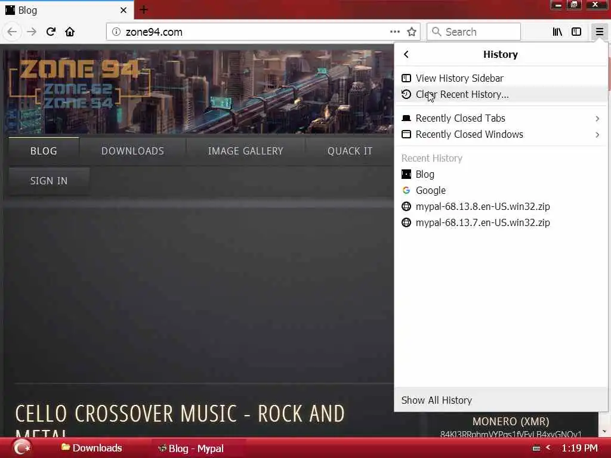
Task: Open mypal-68.13.8.en-US.win32.zip history entry
Action: [x=501, y=206]
